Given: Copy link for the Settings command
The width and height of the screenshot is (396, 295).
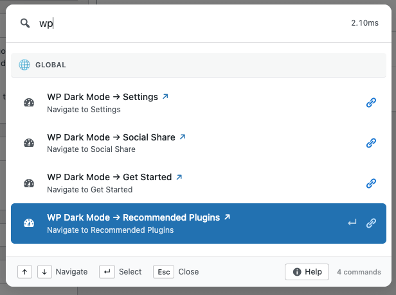Looking at the screenshot, I should (371, 103).
